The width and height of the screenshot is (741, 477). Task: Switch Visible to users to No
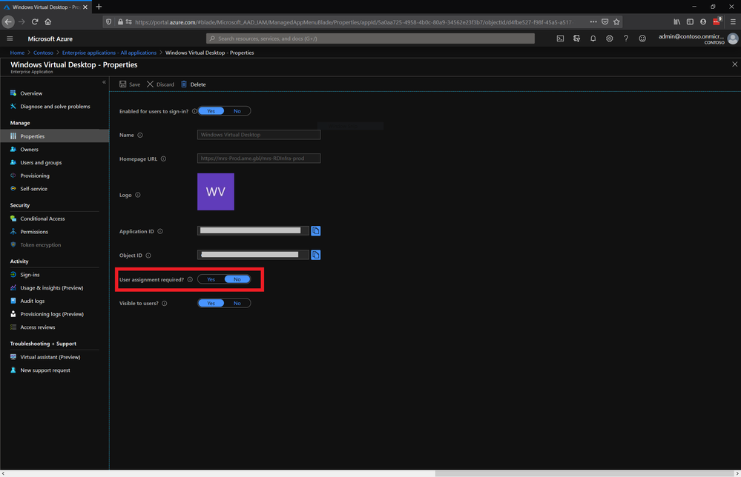(x=237, y=303)
